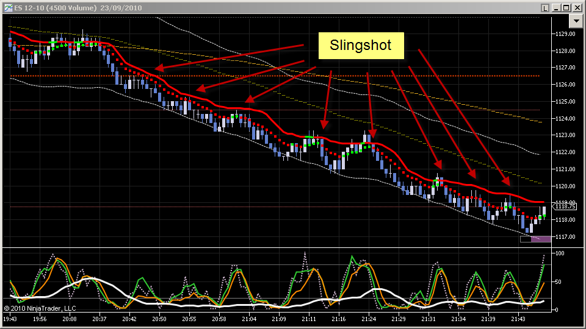Viewport: 586px width, 329px height.
Task: Open the dropdown arrow above the price axis
Action: coord(576,21)
